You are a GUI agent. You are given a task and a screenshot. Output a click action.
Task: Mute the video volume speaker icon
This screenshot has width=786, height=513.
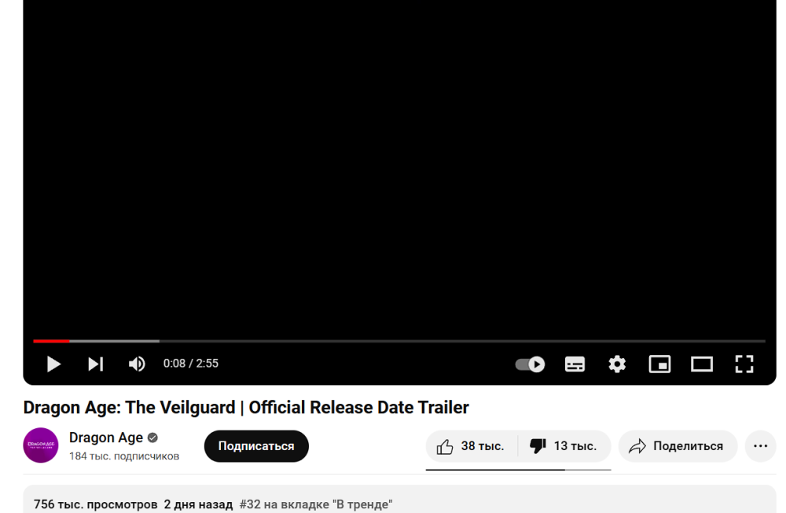coord(137,364)
